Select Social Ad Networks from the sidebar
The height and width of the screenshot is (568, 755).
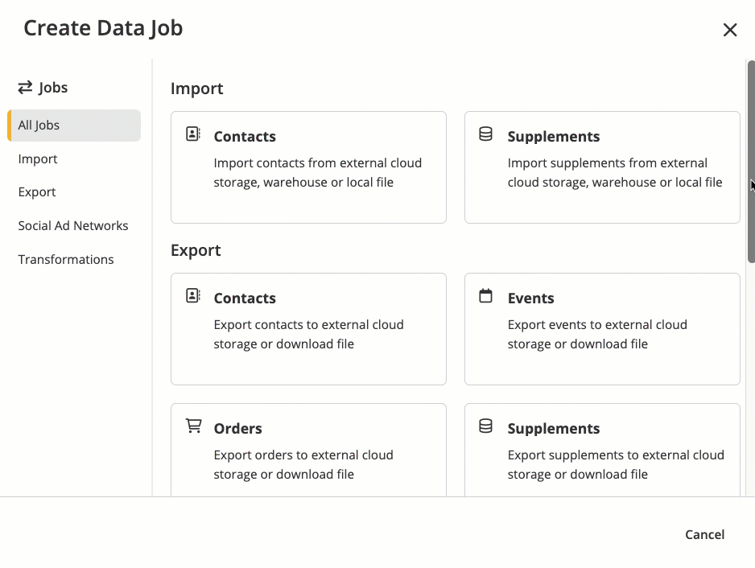click(x=72, y=226)
